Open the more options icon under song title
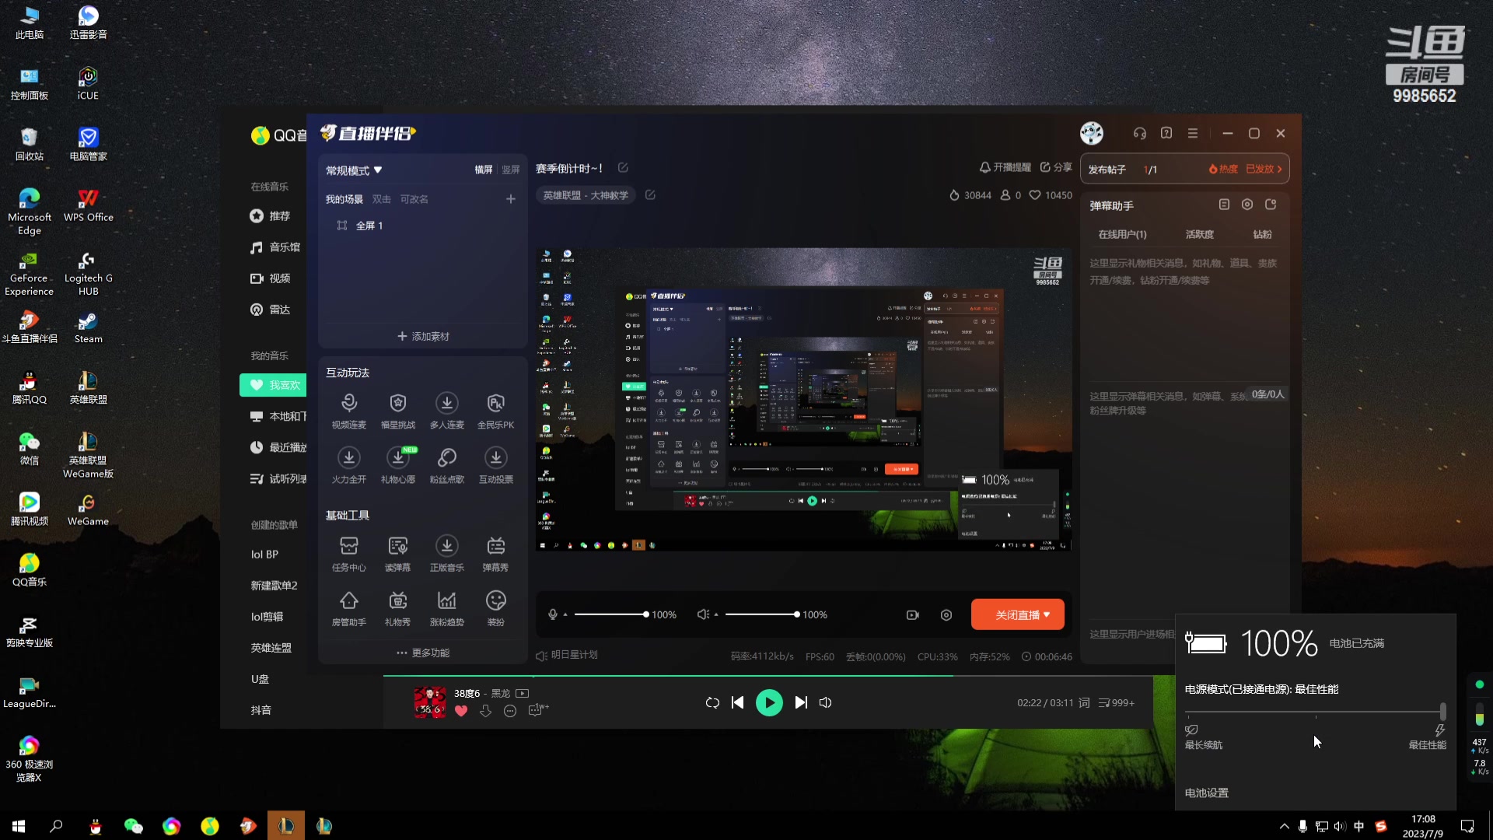The image size is (1493, 840). tap(510, 711)
